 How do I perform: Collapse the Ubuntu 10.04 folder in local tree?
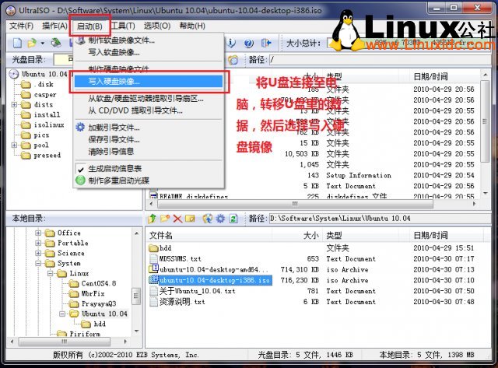62,314
